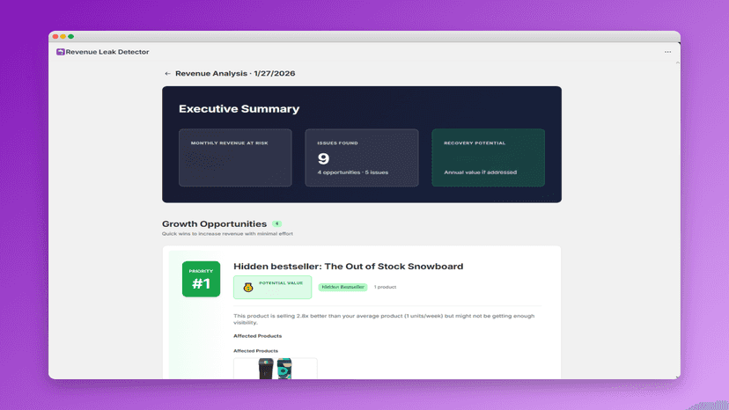Click 'Hidden bestseller: The Out of Stock Snowboard' title
729x410 pixels.
349,267
